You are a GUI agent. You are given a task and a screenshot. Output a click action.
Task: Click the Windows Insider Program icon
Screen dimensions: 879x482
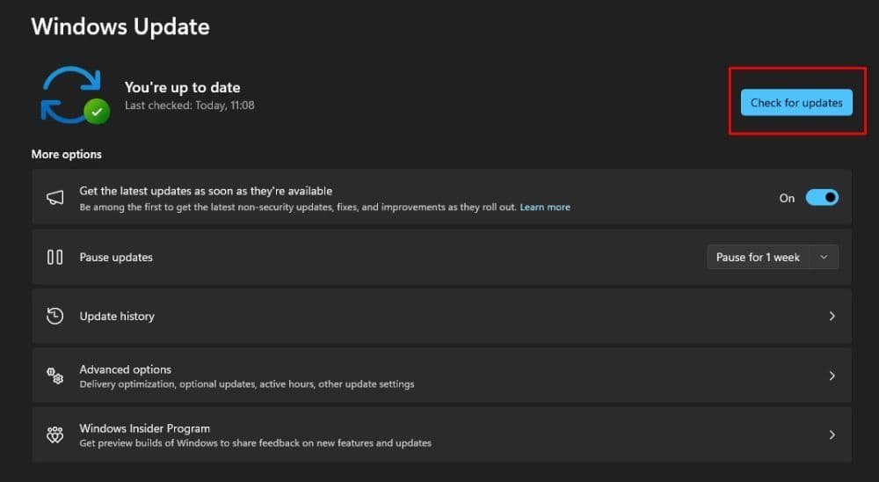[54, 435]
